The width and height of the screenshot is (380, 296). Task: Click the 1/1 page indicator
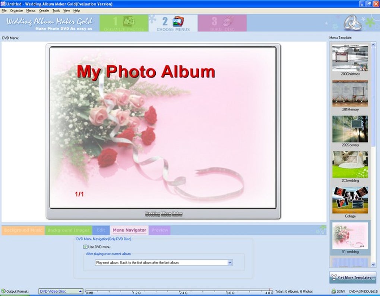(79, 194)
